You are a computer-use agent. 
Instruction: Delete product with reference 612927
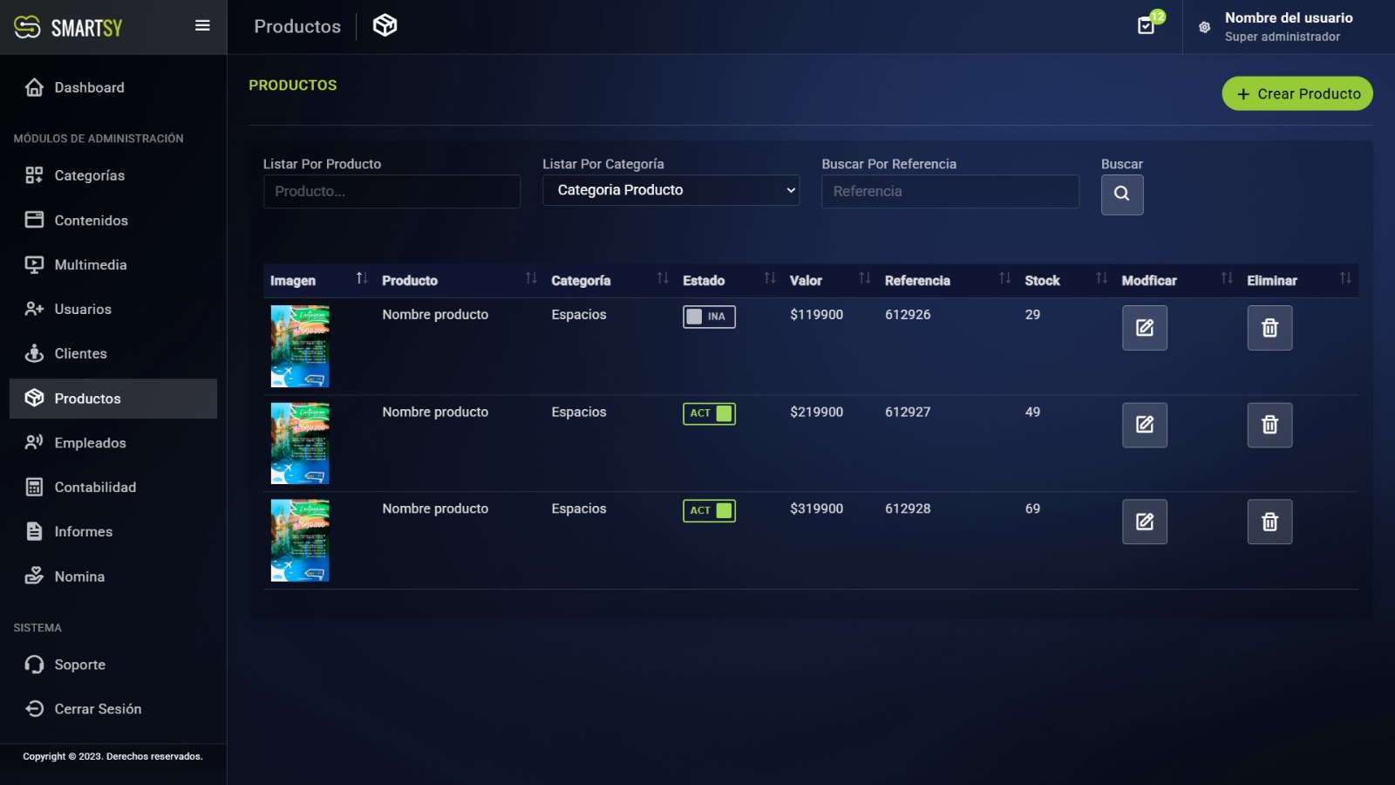click(x=1269, y=425)
